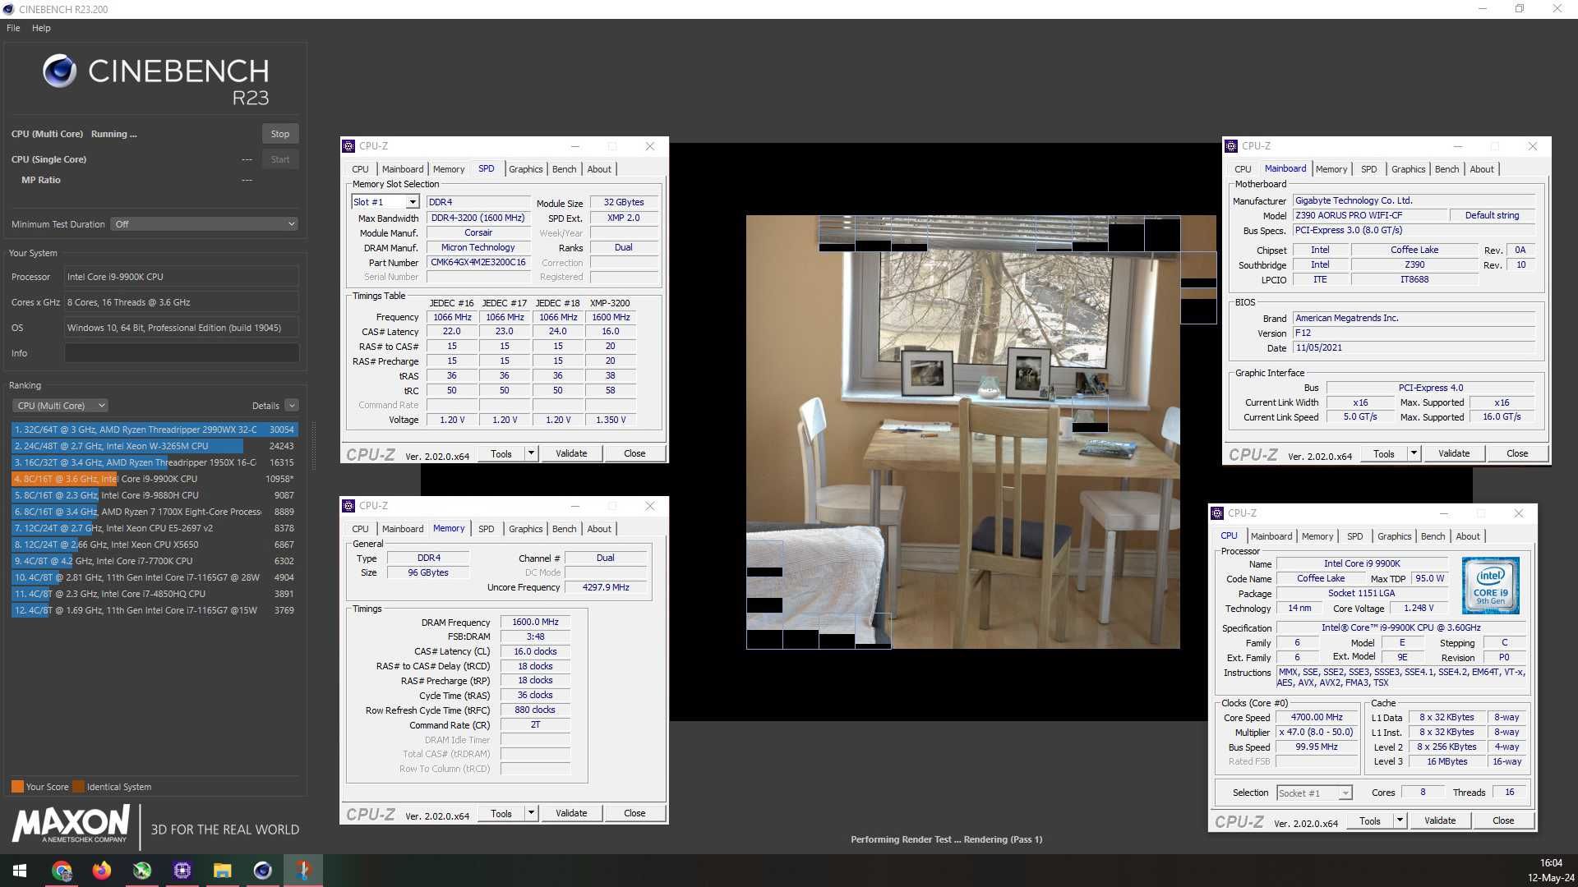Image resolution: width=1578 pixels, height=887 pixels.
Task: Click the snipping tool taskbar icon
Action: [303, 871]
